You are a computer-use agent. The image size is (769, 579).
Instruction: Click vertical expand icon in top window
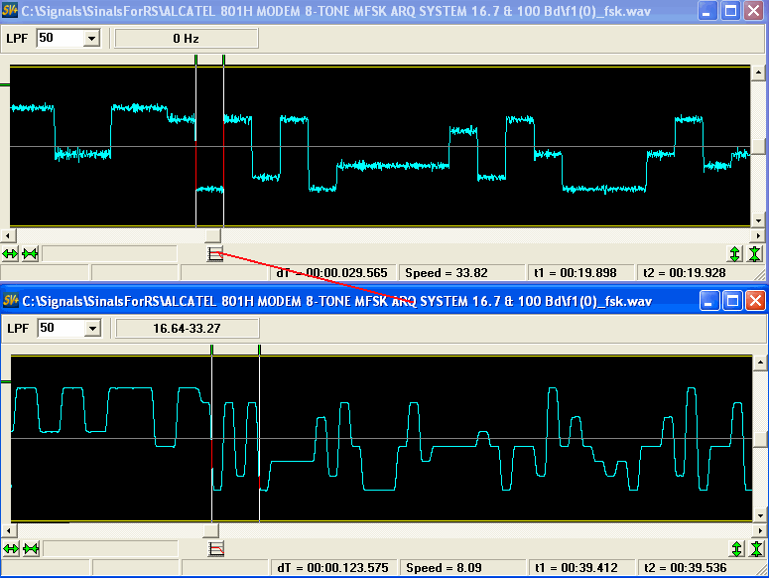click(x=735, y=254)
